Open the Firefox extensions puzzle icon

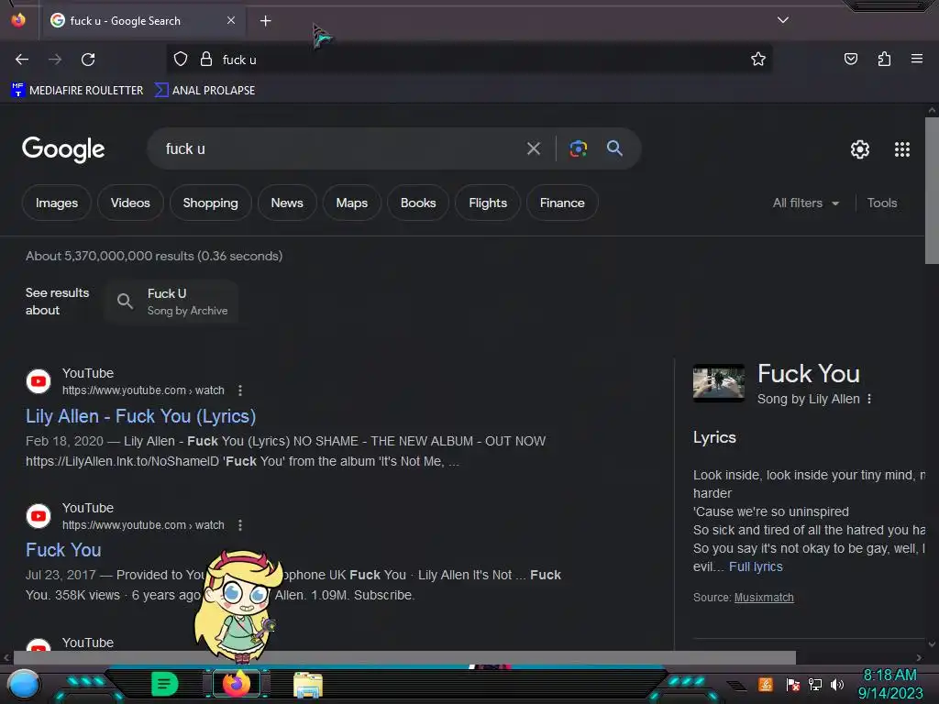coord(884,59)
